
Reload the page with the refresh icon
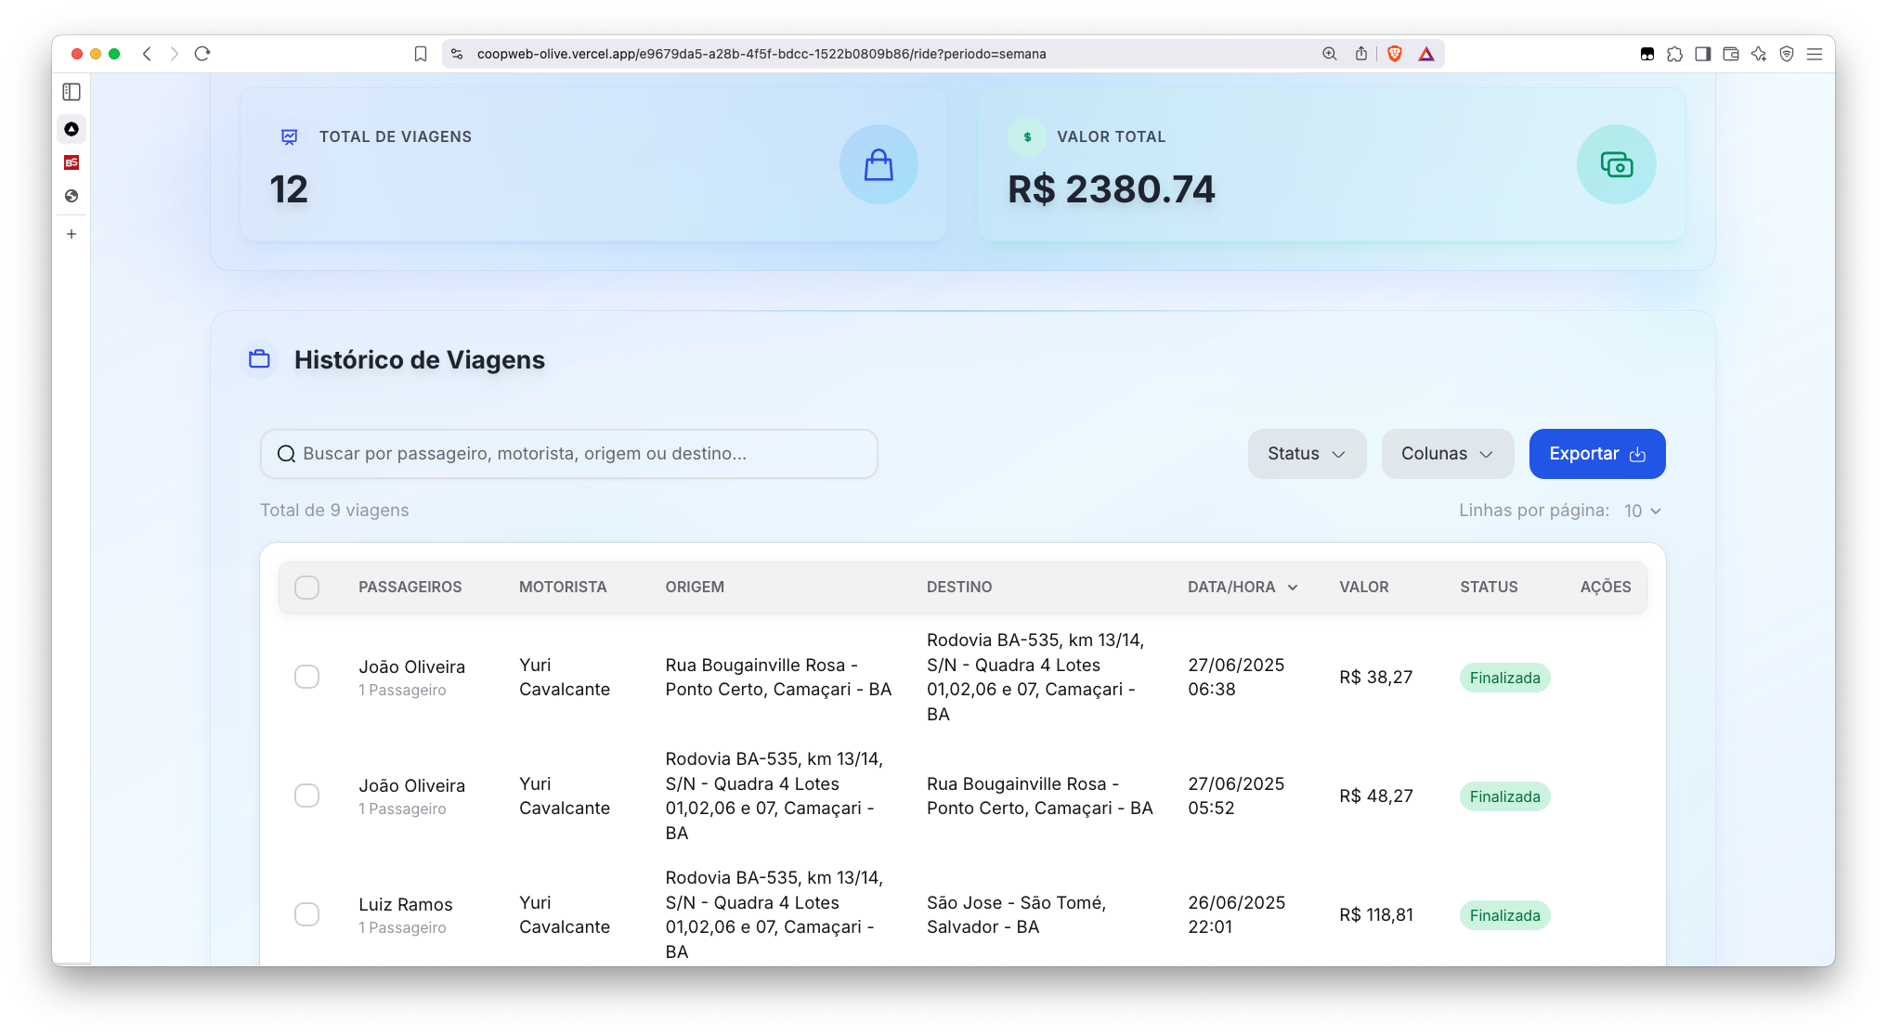pyautogui.click(x=202, y=54)
